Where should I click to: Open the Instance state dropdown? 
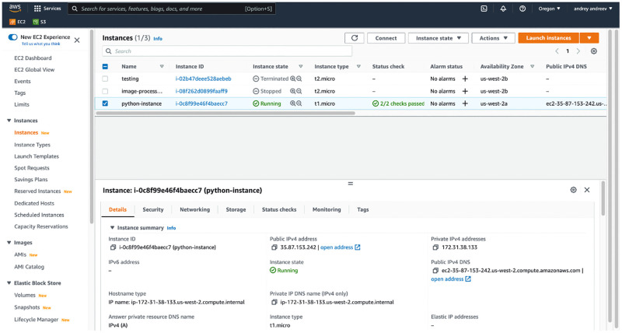pos(438,38)
